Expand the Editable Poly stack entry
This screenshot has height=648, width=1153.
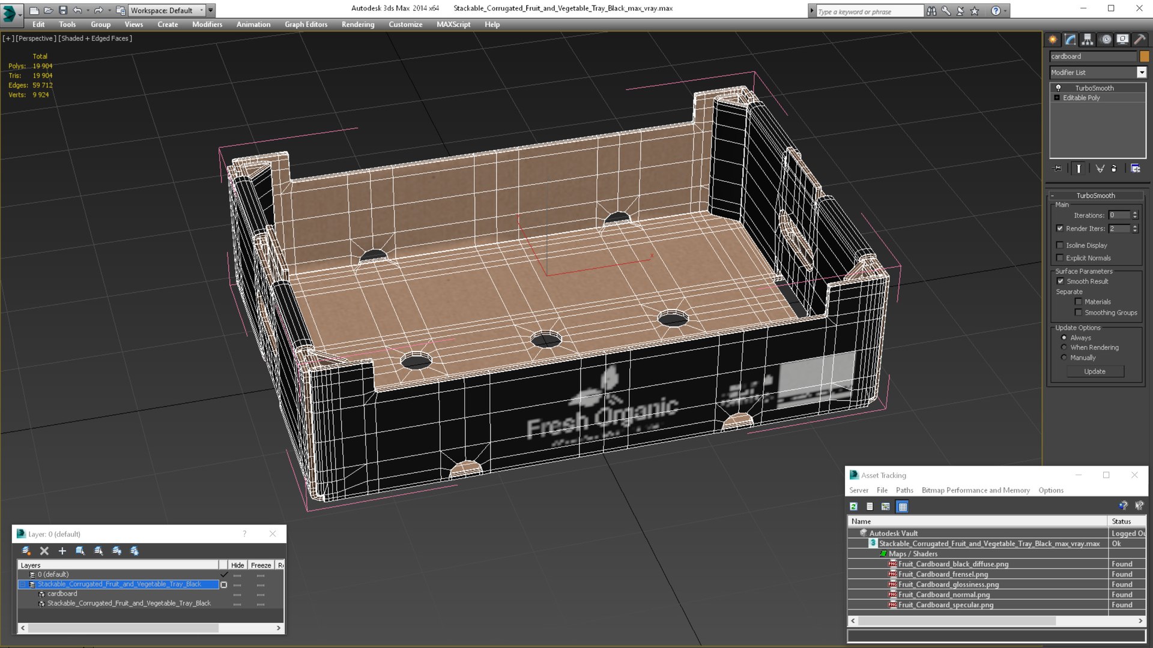pos(1057,98)
